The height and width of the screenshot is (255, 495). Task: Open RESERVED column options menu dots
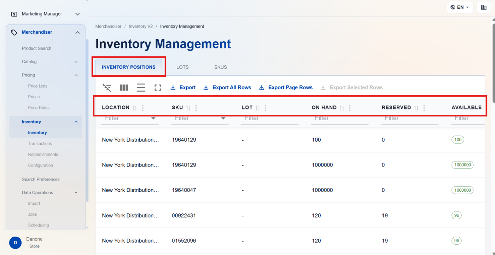424,108
